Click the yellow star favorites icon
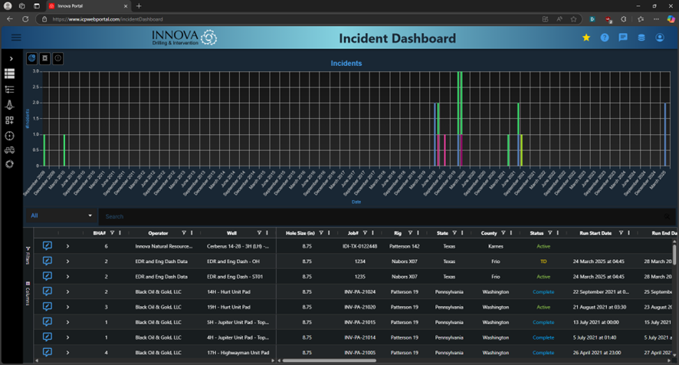The width and height of the screenshot is (679, 365). click(x=586, y=38)
